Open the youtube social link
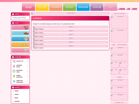This screenshot has width=139, height=104. pos(17,101)
